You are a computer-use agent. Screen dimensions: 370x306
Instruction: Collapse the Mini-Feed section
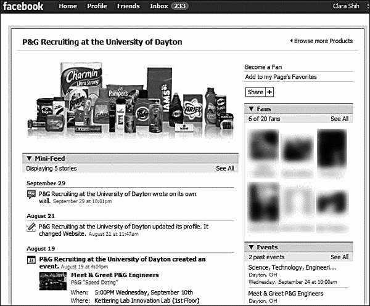tap(30, 158)
